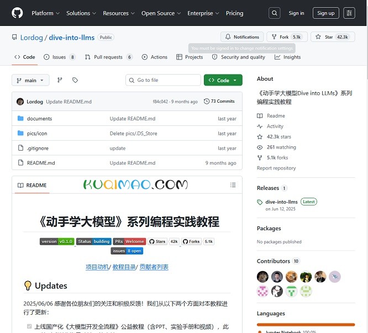Screen dimensions: 368x333
Task: Open the tags icon beside branches
Action: [x=75, y=80]
